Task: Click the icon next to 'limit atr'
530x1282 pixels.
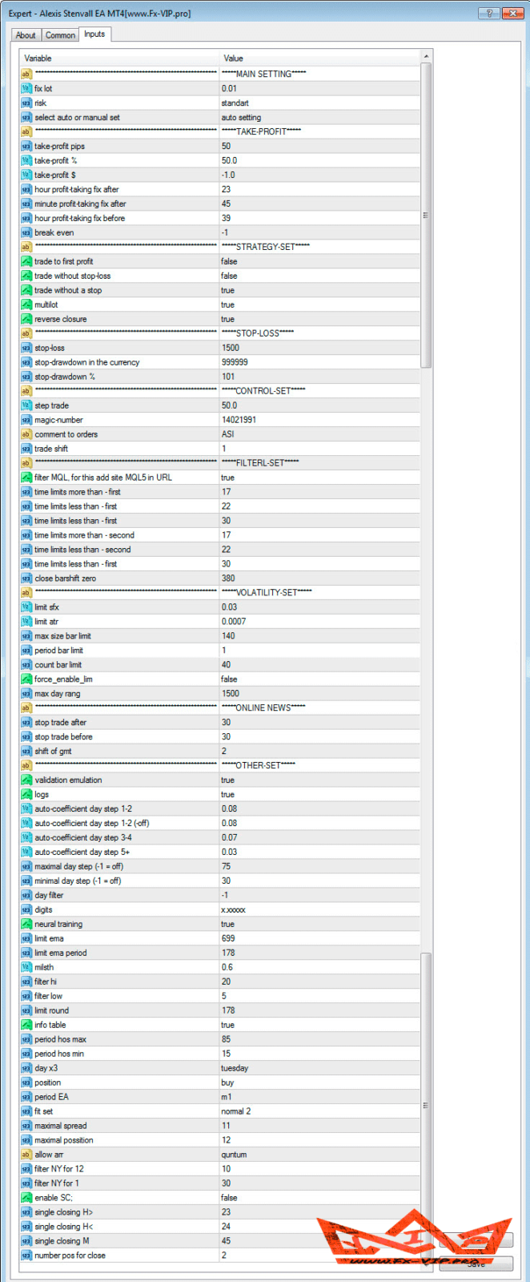Action: coord(26,622)
